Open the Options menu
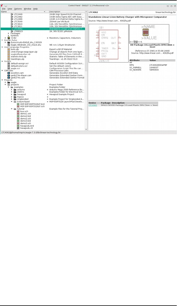Image resolution: width=177 pixels, height=306 pixels. [x=18, y=9]
